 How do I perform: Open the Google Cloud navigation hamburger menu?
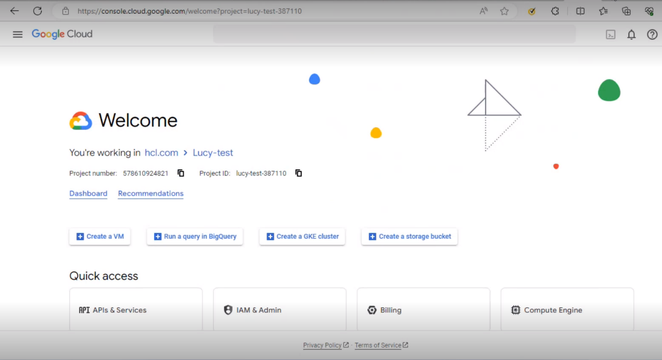18,34
